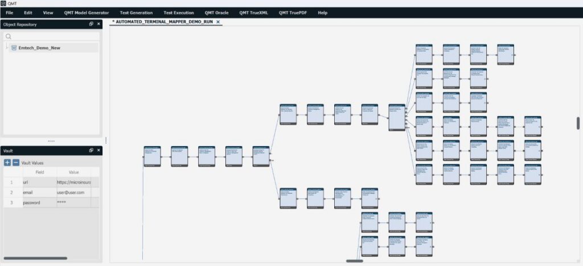Image resolution: width=583 pixels, height=266 pixels.
Task: Select the url field cell
Action: pyautogui.click(x=40, y=182)
